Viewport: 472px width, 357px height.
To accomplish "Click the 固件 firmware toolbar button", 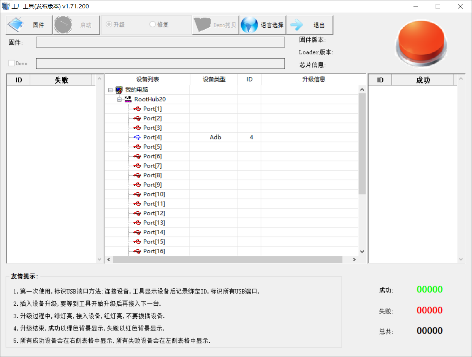I will (29, 25).
